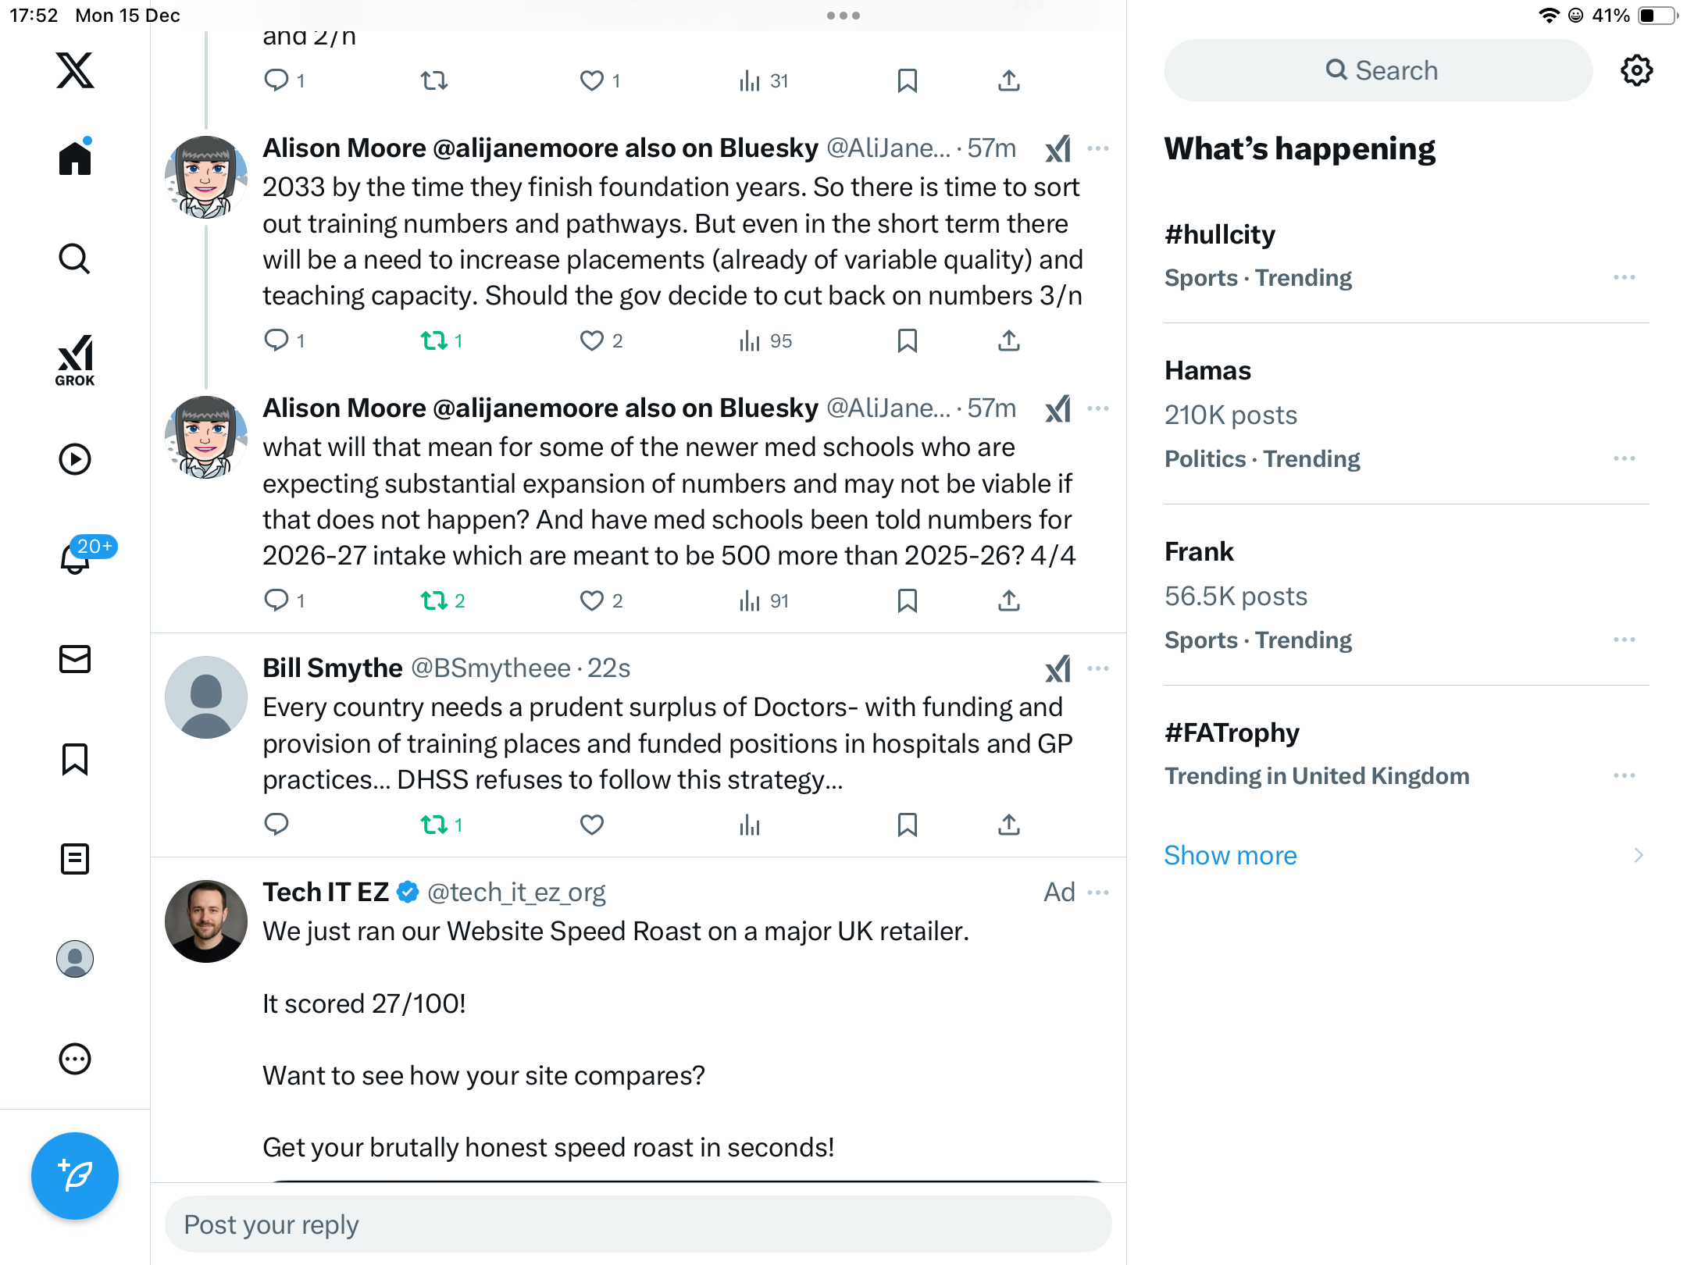Open more menu on Bill Smythe's post
The height and width of the screenshot is (1265, 1687).
1098,668
